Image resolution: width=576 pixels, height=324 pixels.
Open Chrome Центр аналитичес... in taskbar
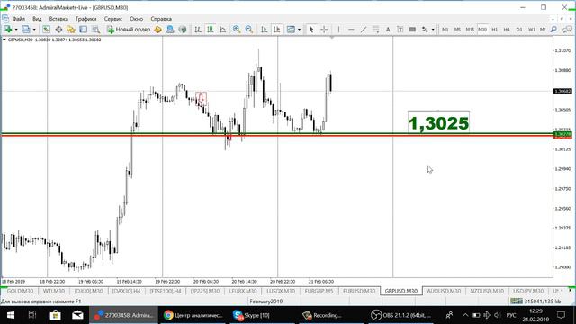click(x=193, y=315)
